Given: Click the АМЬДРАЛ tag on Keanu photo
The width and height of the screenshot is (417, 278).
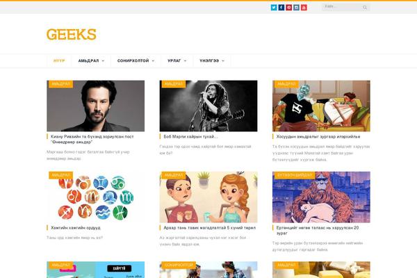Looking at the screenshot, I should pyautogui.click(x=61, y=84).
